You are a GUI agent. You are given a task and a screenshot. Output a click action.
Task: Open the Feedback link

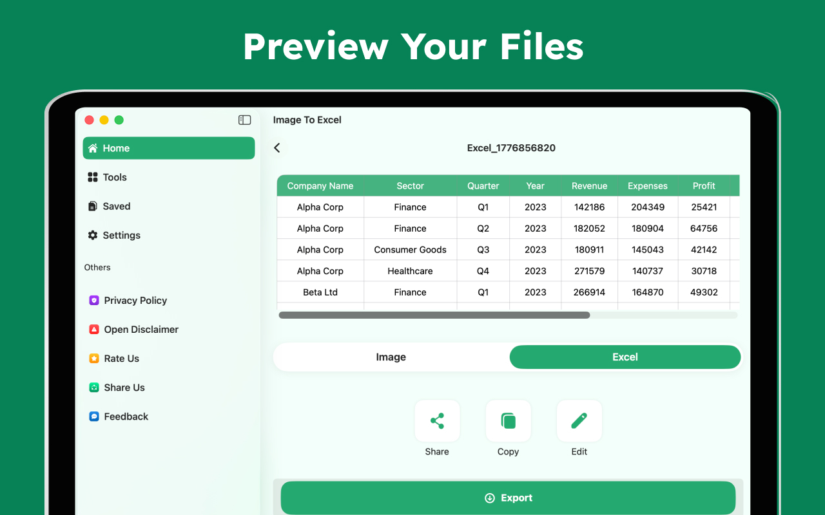[126, 417]
